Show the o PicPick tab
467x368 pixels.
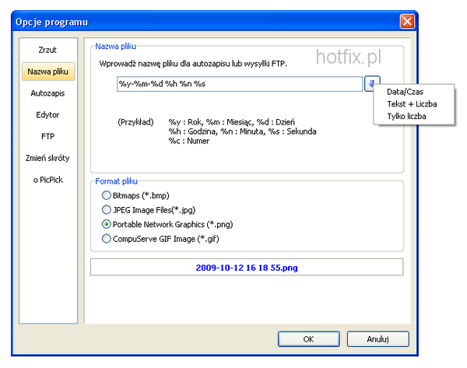pos(48,180)
